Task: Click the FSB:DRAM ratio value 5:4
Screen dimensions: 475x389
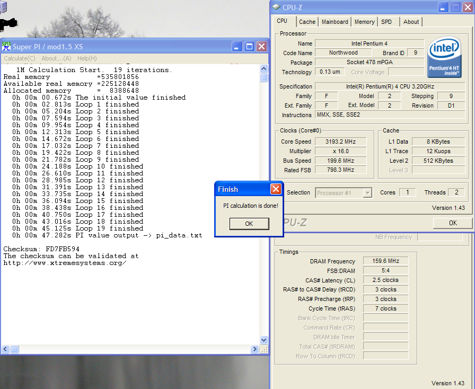Action: coord(385,270)
